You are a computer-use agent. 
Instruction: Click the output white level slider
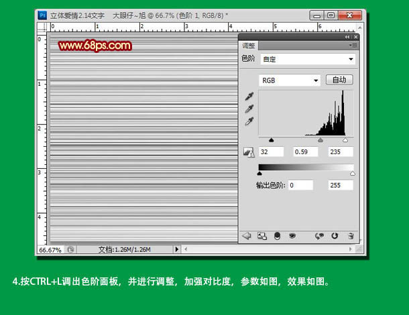click(353, 174)
